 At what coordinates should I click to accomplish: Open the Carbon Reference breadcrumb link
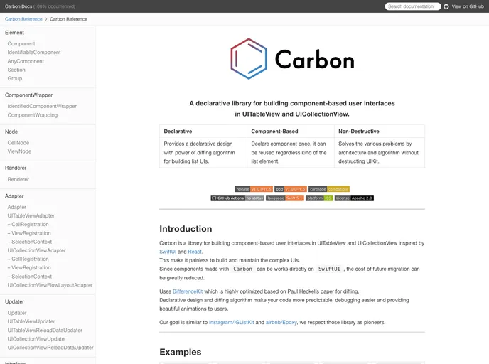tap(23, 19)
